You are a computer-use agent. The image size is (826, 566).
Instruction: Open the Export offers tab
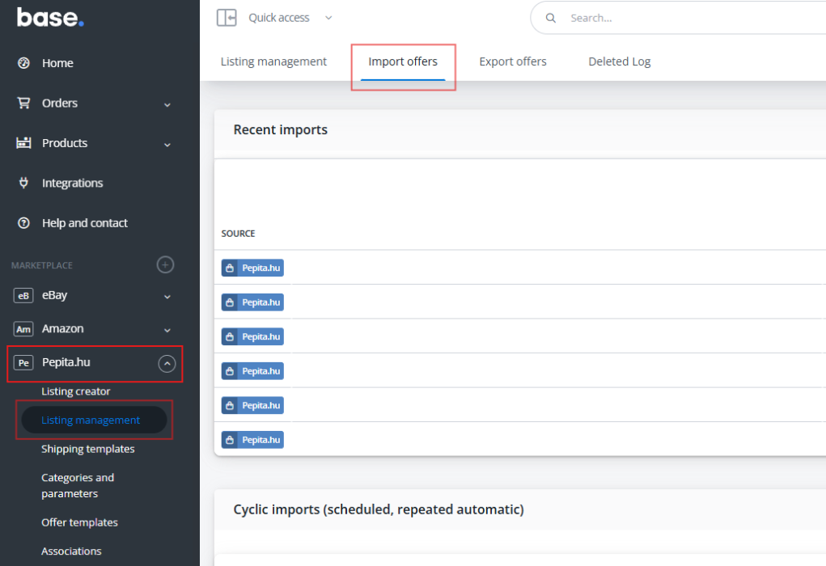click(x=513, y=61)
